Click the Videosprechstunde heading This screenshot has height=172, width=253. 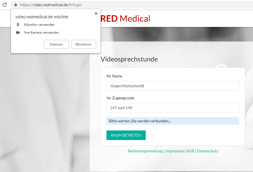coord(129,59)
